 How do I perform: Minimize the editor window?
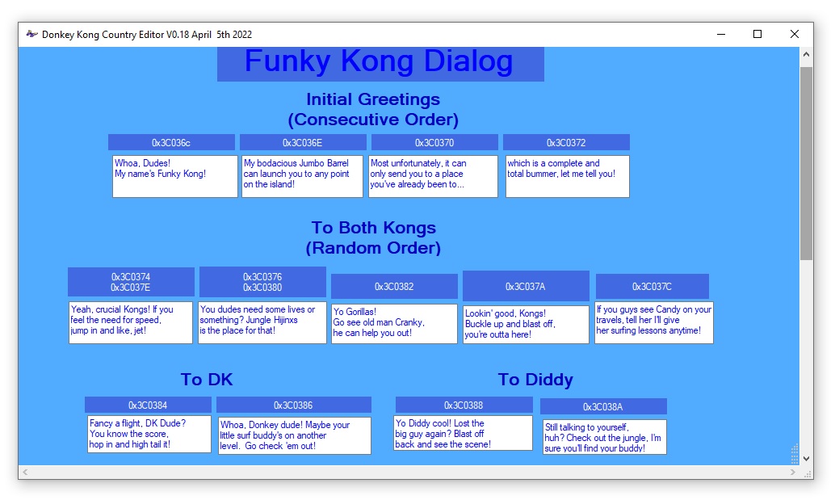720,35
